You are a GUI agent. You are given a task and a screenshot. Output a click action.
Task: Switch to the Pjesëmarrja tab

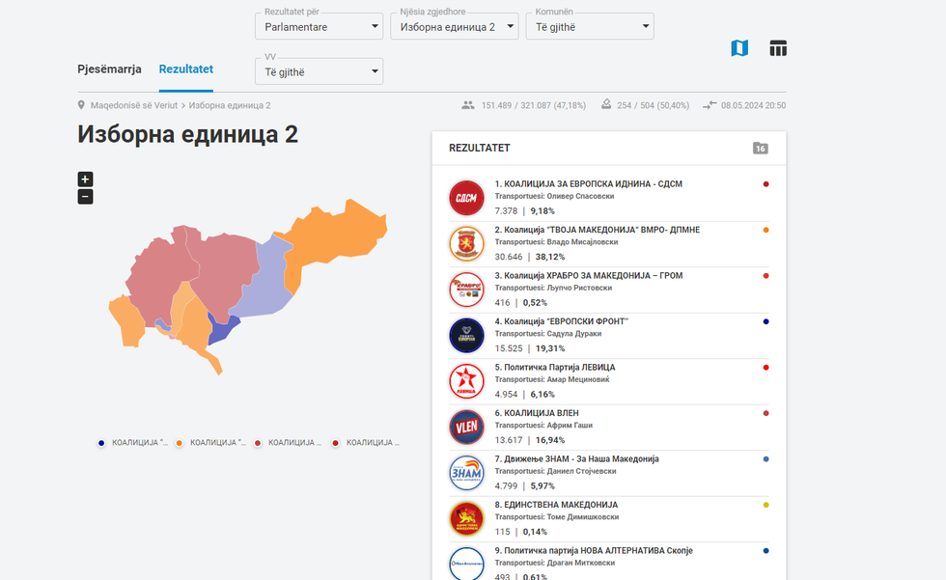pyautogui.click(x=109, y=69)
